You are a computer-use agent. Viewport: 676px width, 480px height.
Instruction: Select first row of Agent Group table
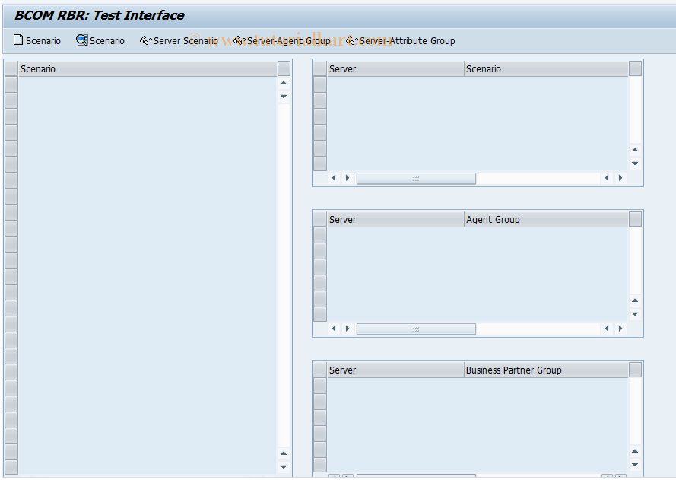click(320, 235)
